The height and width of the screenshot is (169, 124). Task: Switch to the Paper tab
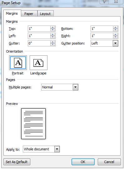click(x=29, y=14)
